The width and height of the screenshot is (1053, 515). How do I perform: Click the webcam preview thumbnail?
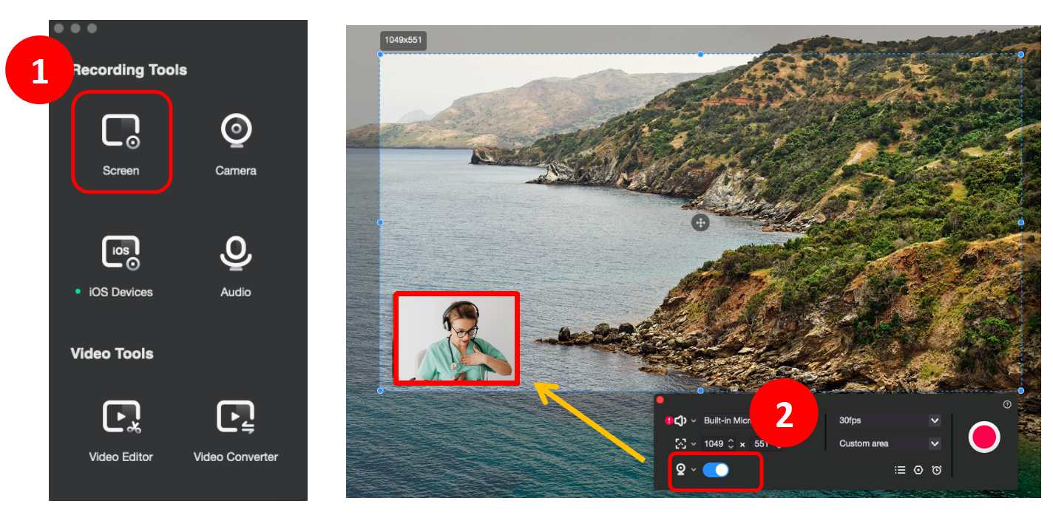point(456,338)
